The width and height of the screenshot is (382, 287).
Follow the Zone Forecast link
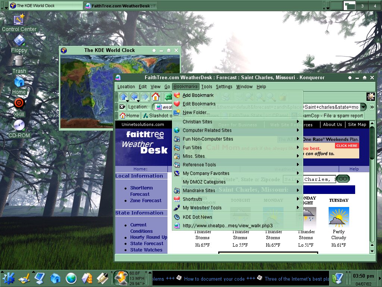[146, 201]
